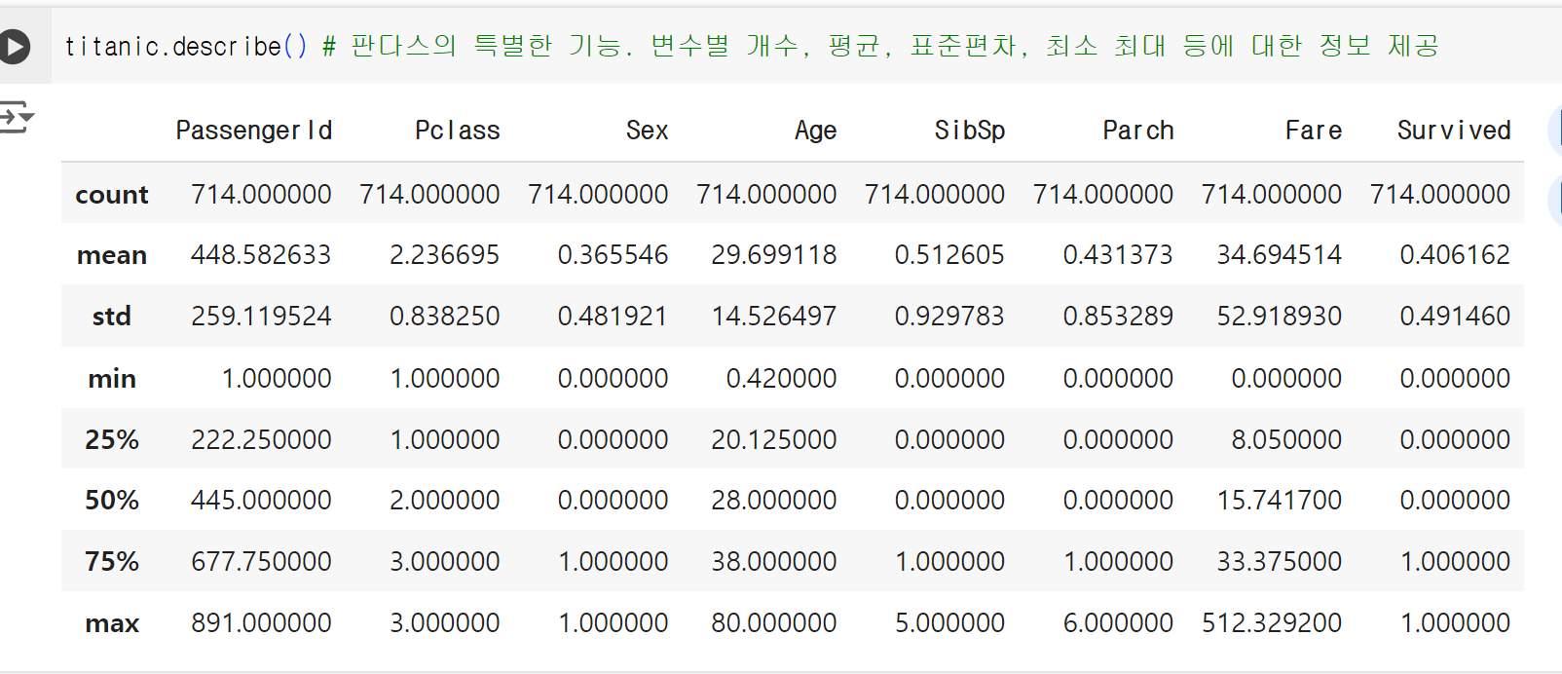
Task: Select the count row label
Action: pyautogui.click(x=112, y=195)
